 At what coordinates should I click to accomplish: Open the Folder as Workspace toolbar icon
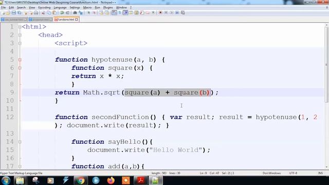tap(148, 13)
